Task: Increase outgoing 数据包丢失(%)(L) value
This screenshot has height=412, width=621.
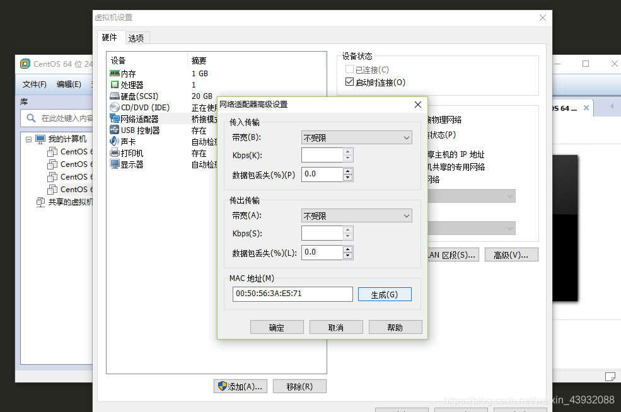Action: pyautogui.click(x=347, y=249)
